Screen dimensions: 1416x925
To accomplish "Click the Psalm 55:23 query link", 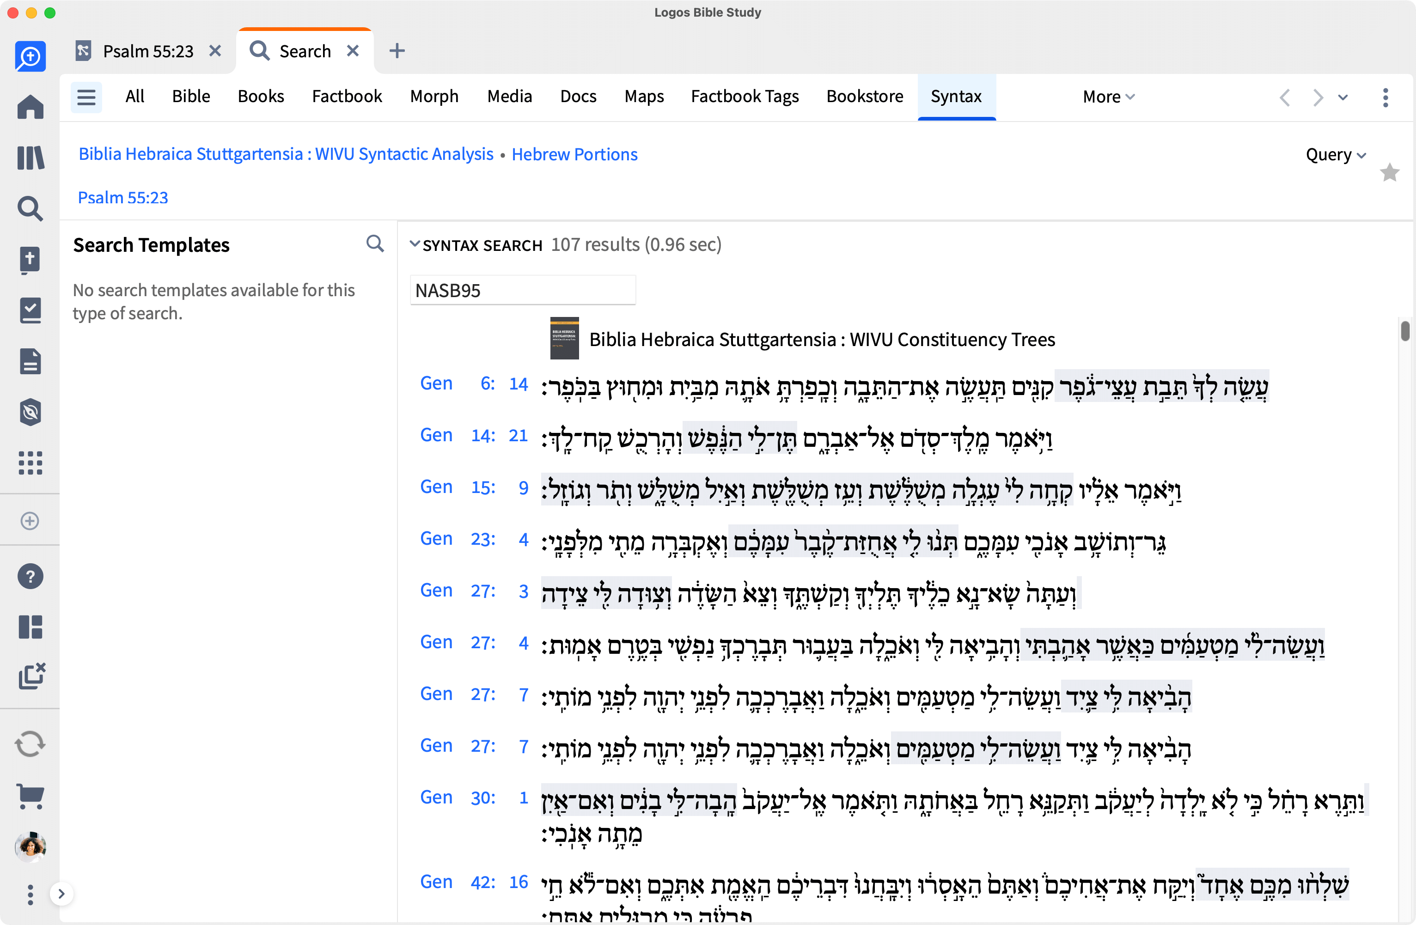I will coord(122,197).
